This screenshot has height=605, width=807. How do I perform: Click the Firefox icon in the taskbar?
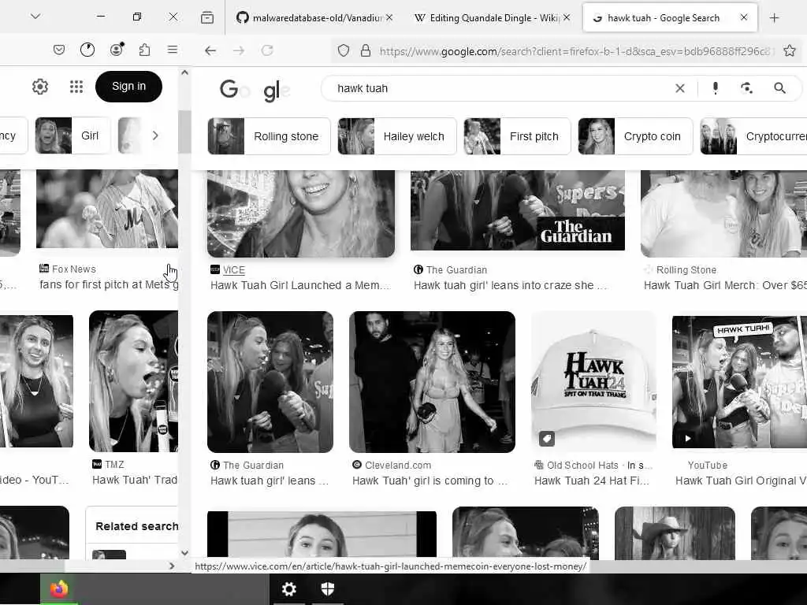(58, 589)
